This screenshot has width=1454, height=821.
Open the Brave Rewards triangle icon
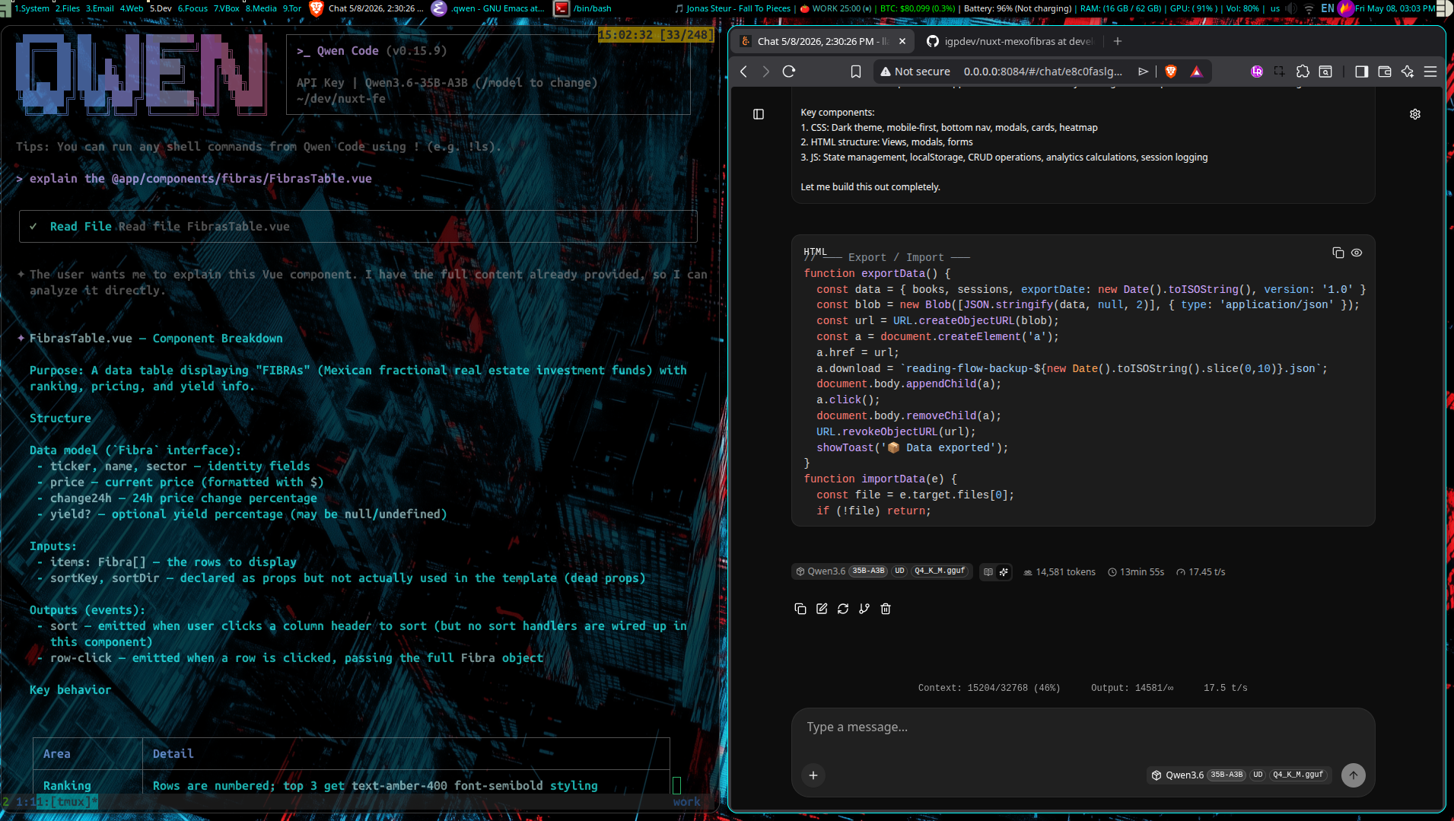[1197, 72]
